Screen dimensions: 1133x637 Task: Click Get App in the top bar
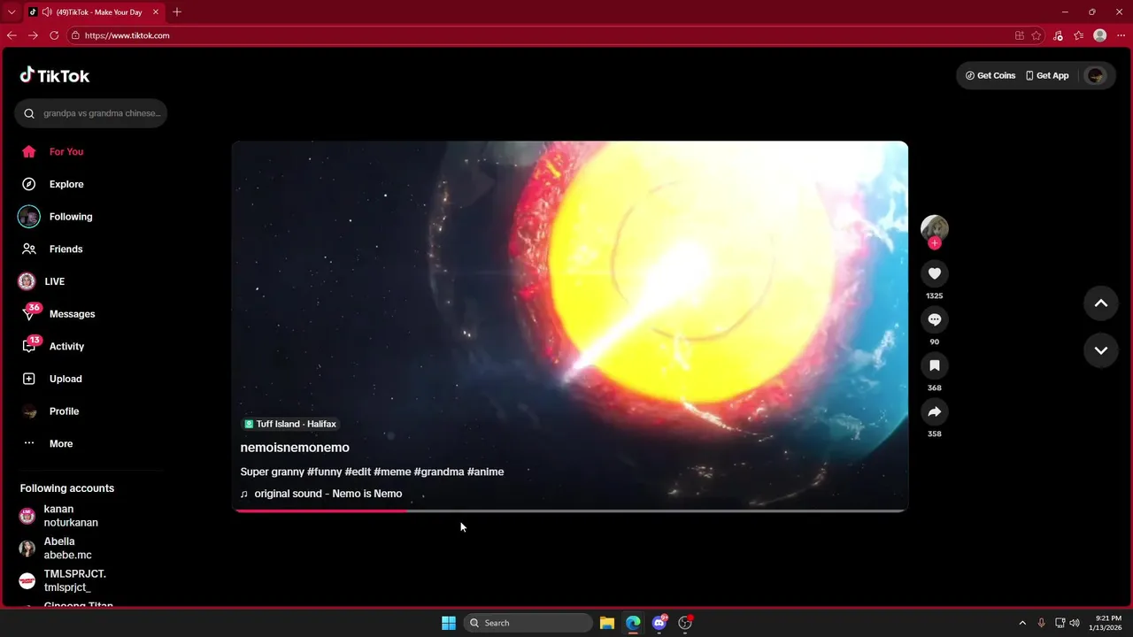coord(1047,75)
